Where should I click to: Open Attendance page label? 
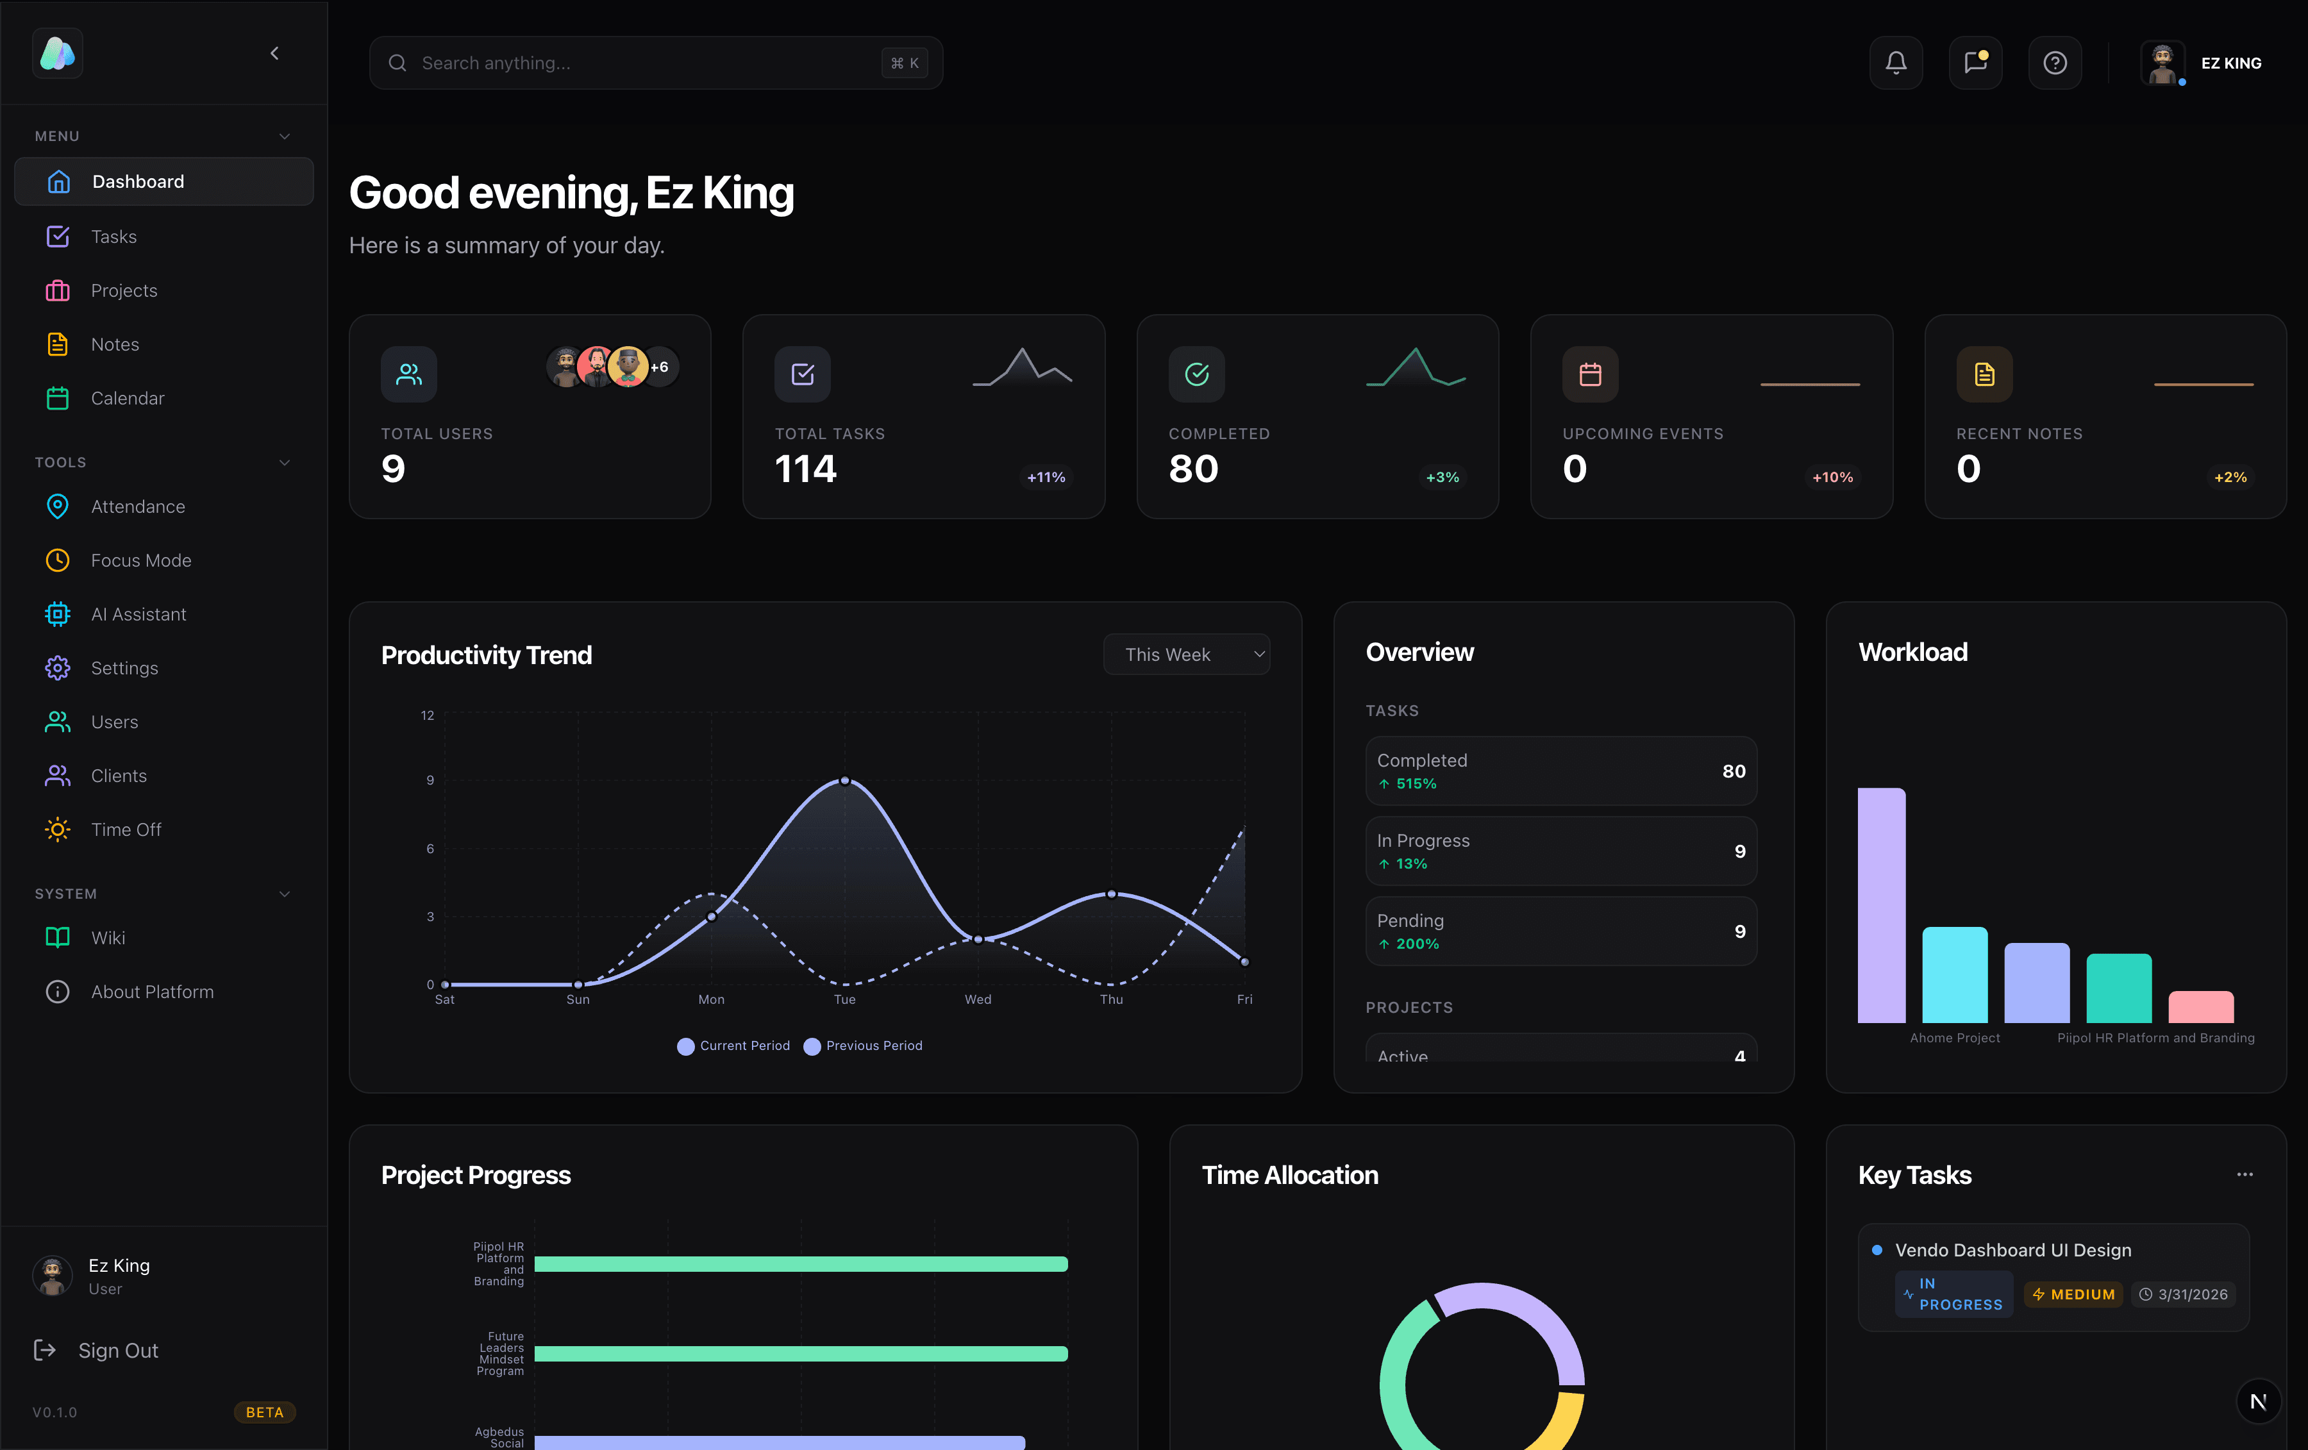click(138, 506)
